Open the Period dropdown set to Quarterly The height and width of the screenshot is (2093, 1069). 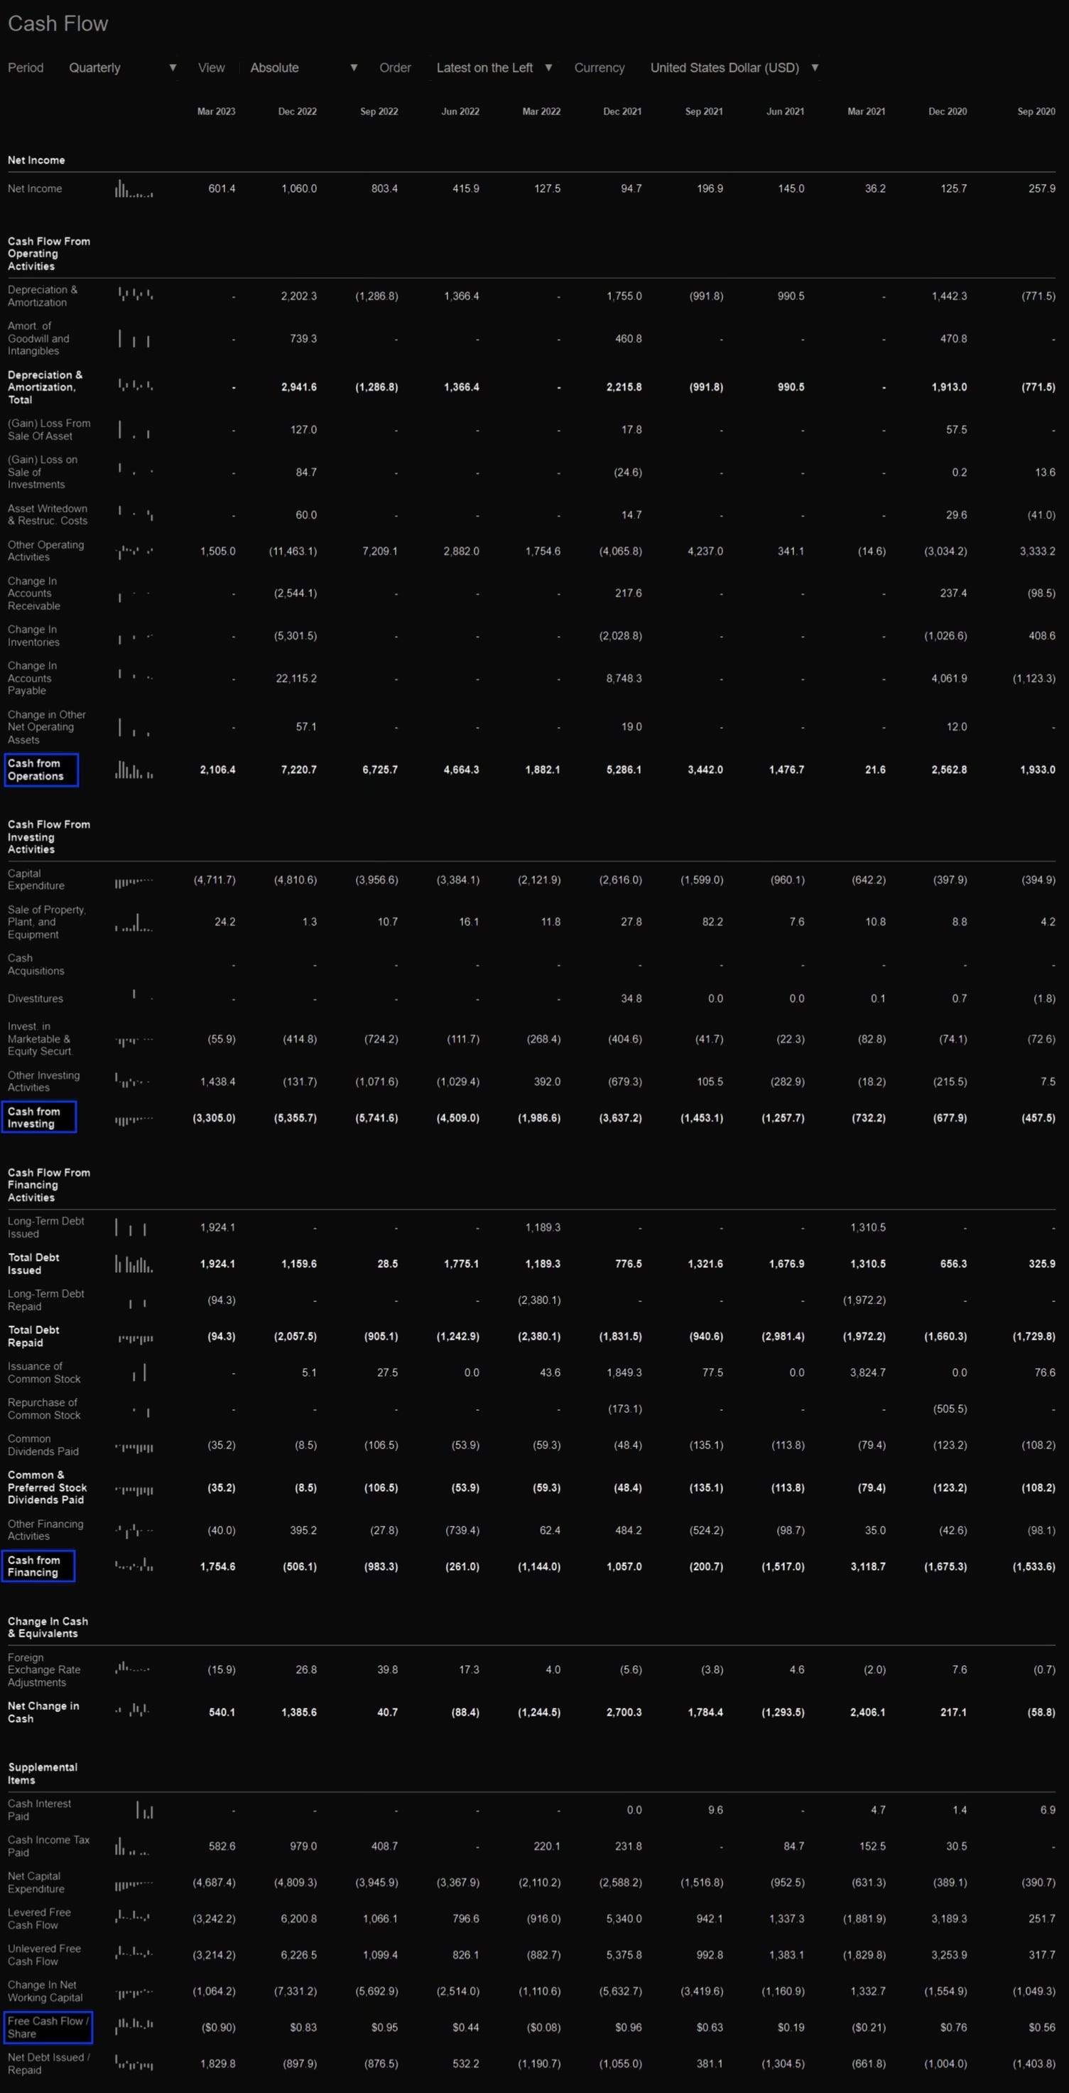(x=122, y=68)
